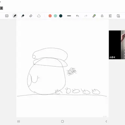The width and height of the screenshot is (125, 125).
Task: Toggle the page lock icon
Action: pos(118,16)
